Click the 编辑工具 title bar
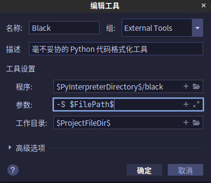 (x=105, y=6)
